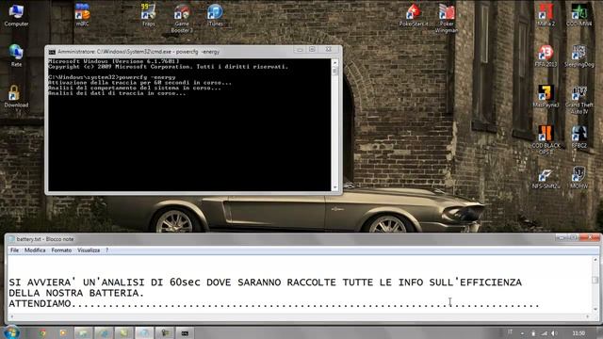Select the Fraps desktop shortcut
Screen dimensions: 603x339
click(149, 15)
